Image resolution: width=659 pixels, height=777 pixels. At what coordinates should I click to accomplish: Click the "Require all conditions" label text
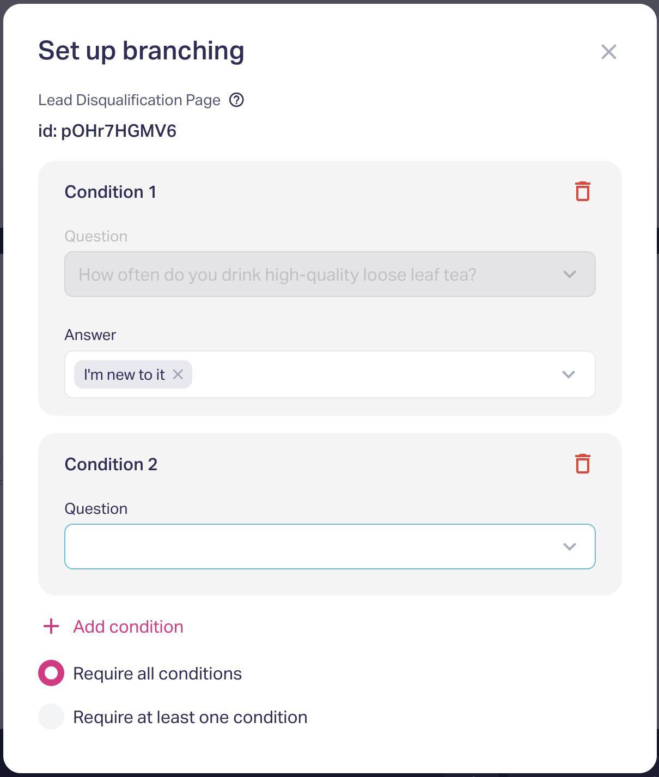tap(157, 673)
